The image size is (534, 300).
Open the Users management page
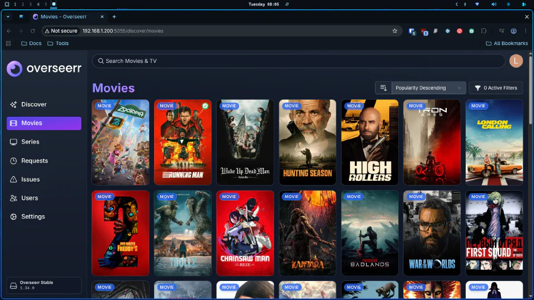click(x=29, y=198)
